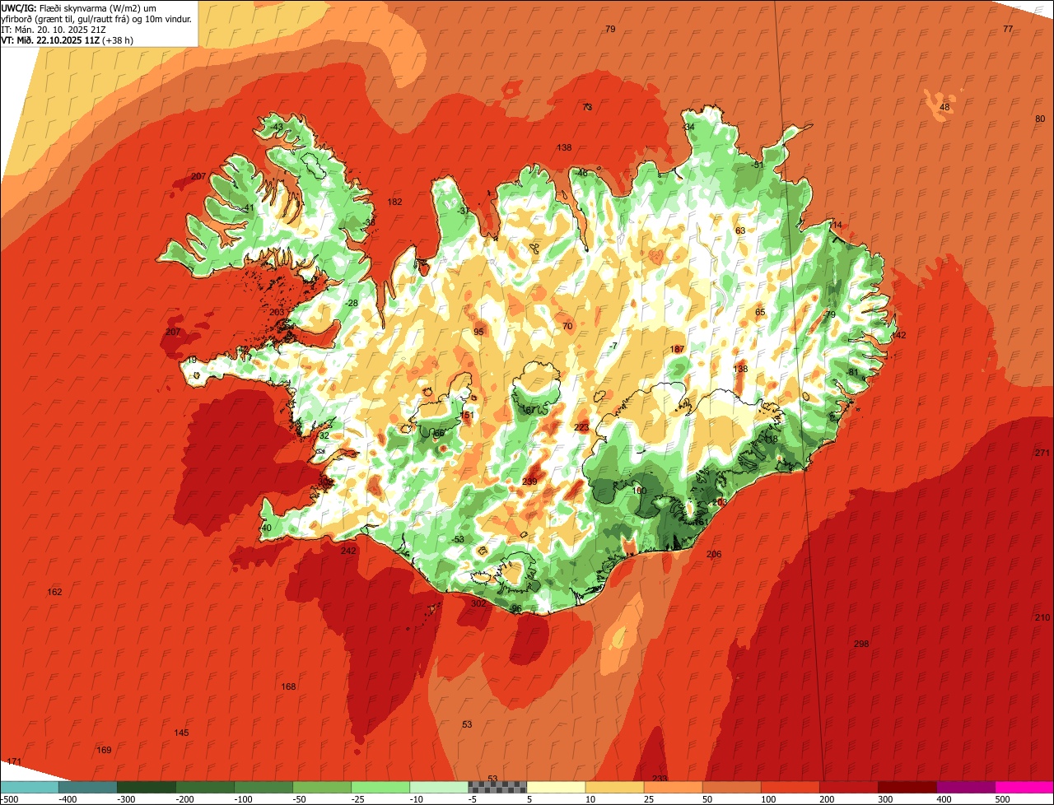This screenshot has height=805, width=1054.
Task: Click the map value '77' at the top right
Action: (1008, 29)
